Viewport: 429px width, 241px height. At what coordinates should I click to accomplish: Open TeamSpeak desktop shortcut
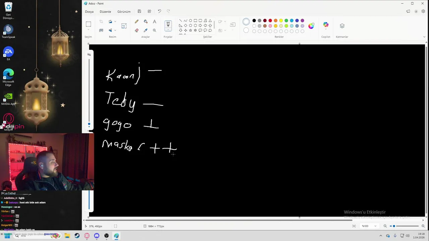coord(8,31)
